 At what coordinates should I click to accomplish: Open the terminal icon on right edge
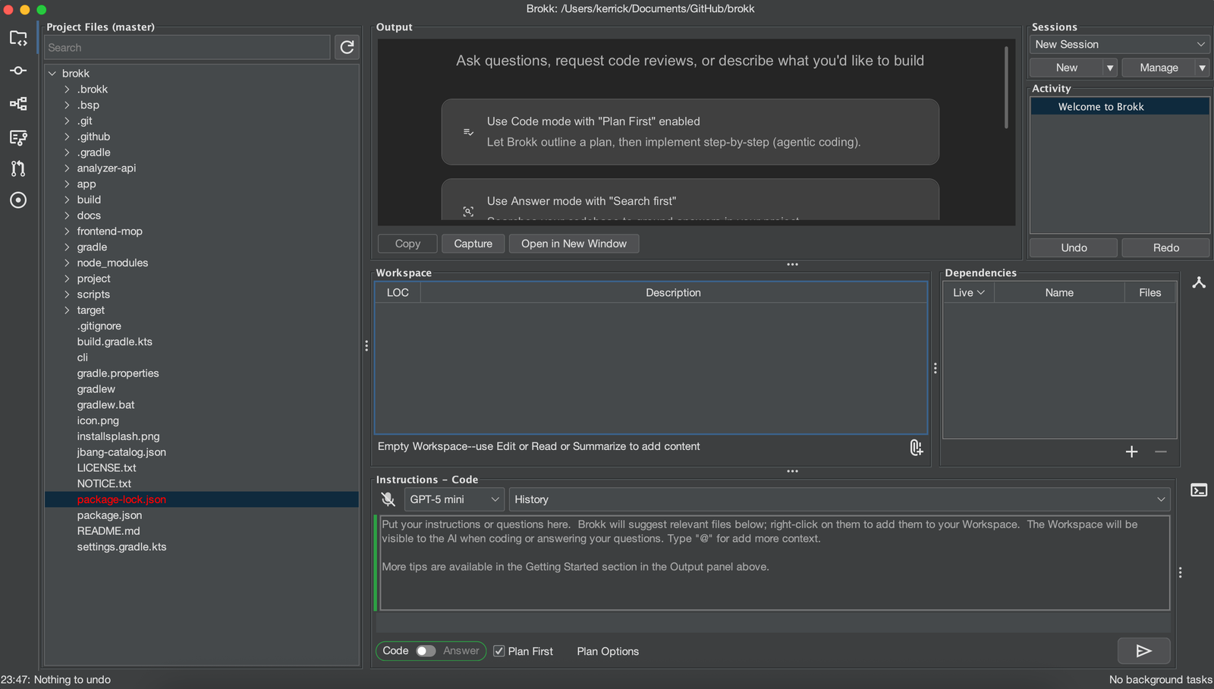click(x=1199, y=490)
